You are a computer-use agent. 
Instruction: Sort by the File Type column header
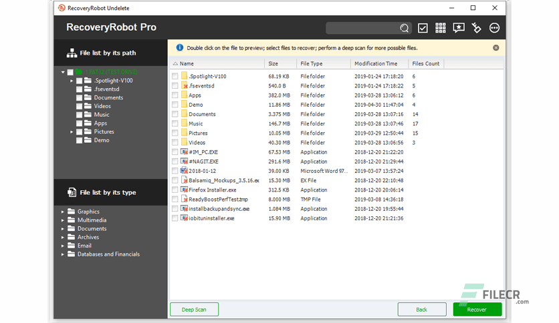(324, 63)
